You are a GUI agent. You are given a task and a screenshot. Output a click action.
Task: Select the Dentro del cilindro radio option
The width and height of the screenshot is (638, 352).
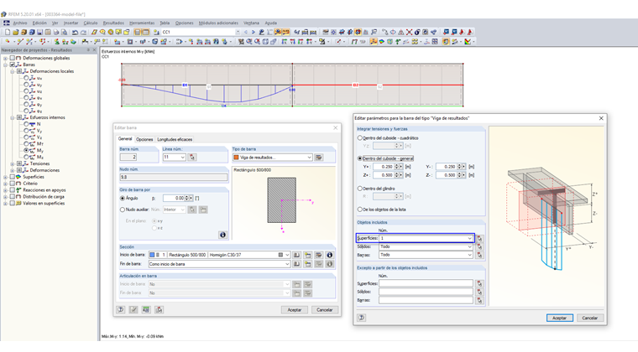click(360, 189)
